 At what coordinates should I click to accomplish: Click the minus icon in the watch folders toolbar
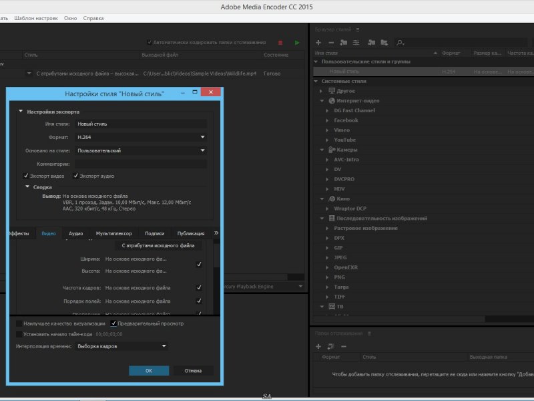344,346
